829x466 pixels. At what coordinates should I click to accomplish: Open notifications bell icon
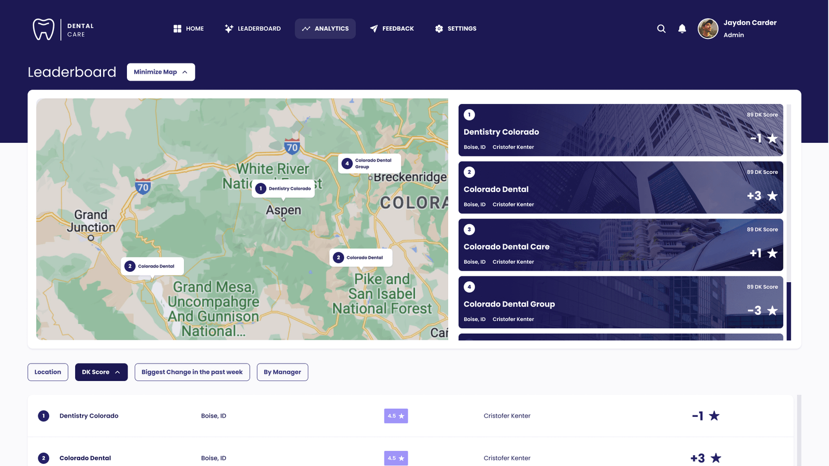[x=682, y=29]
